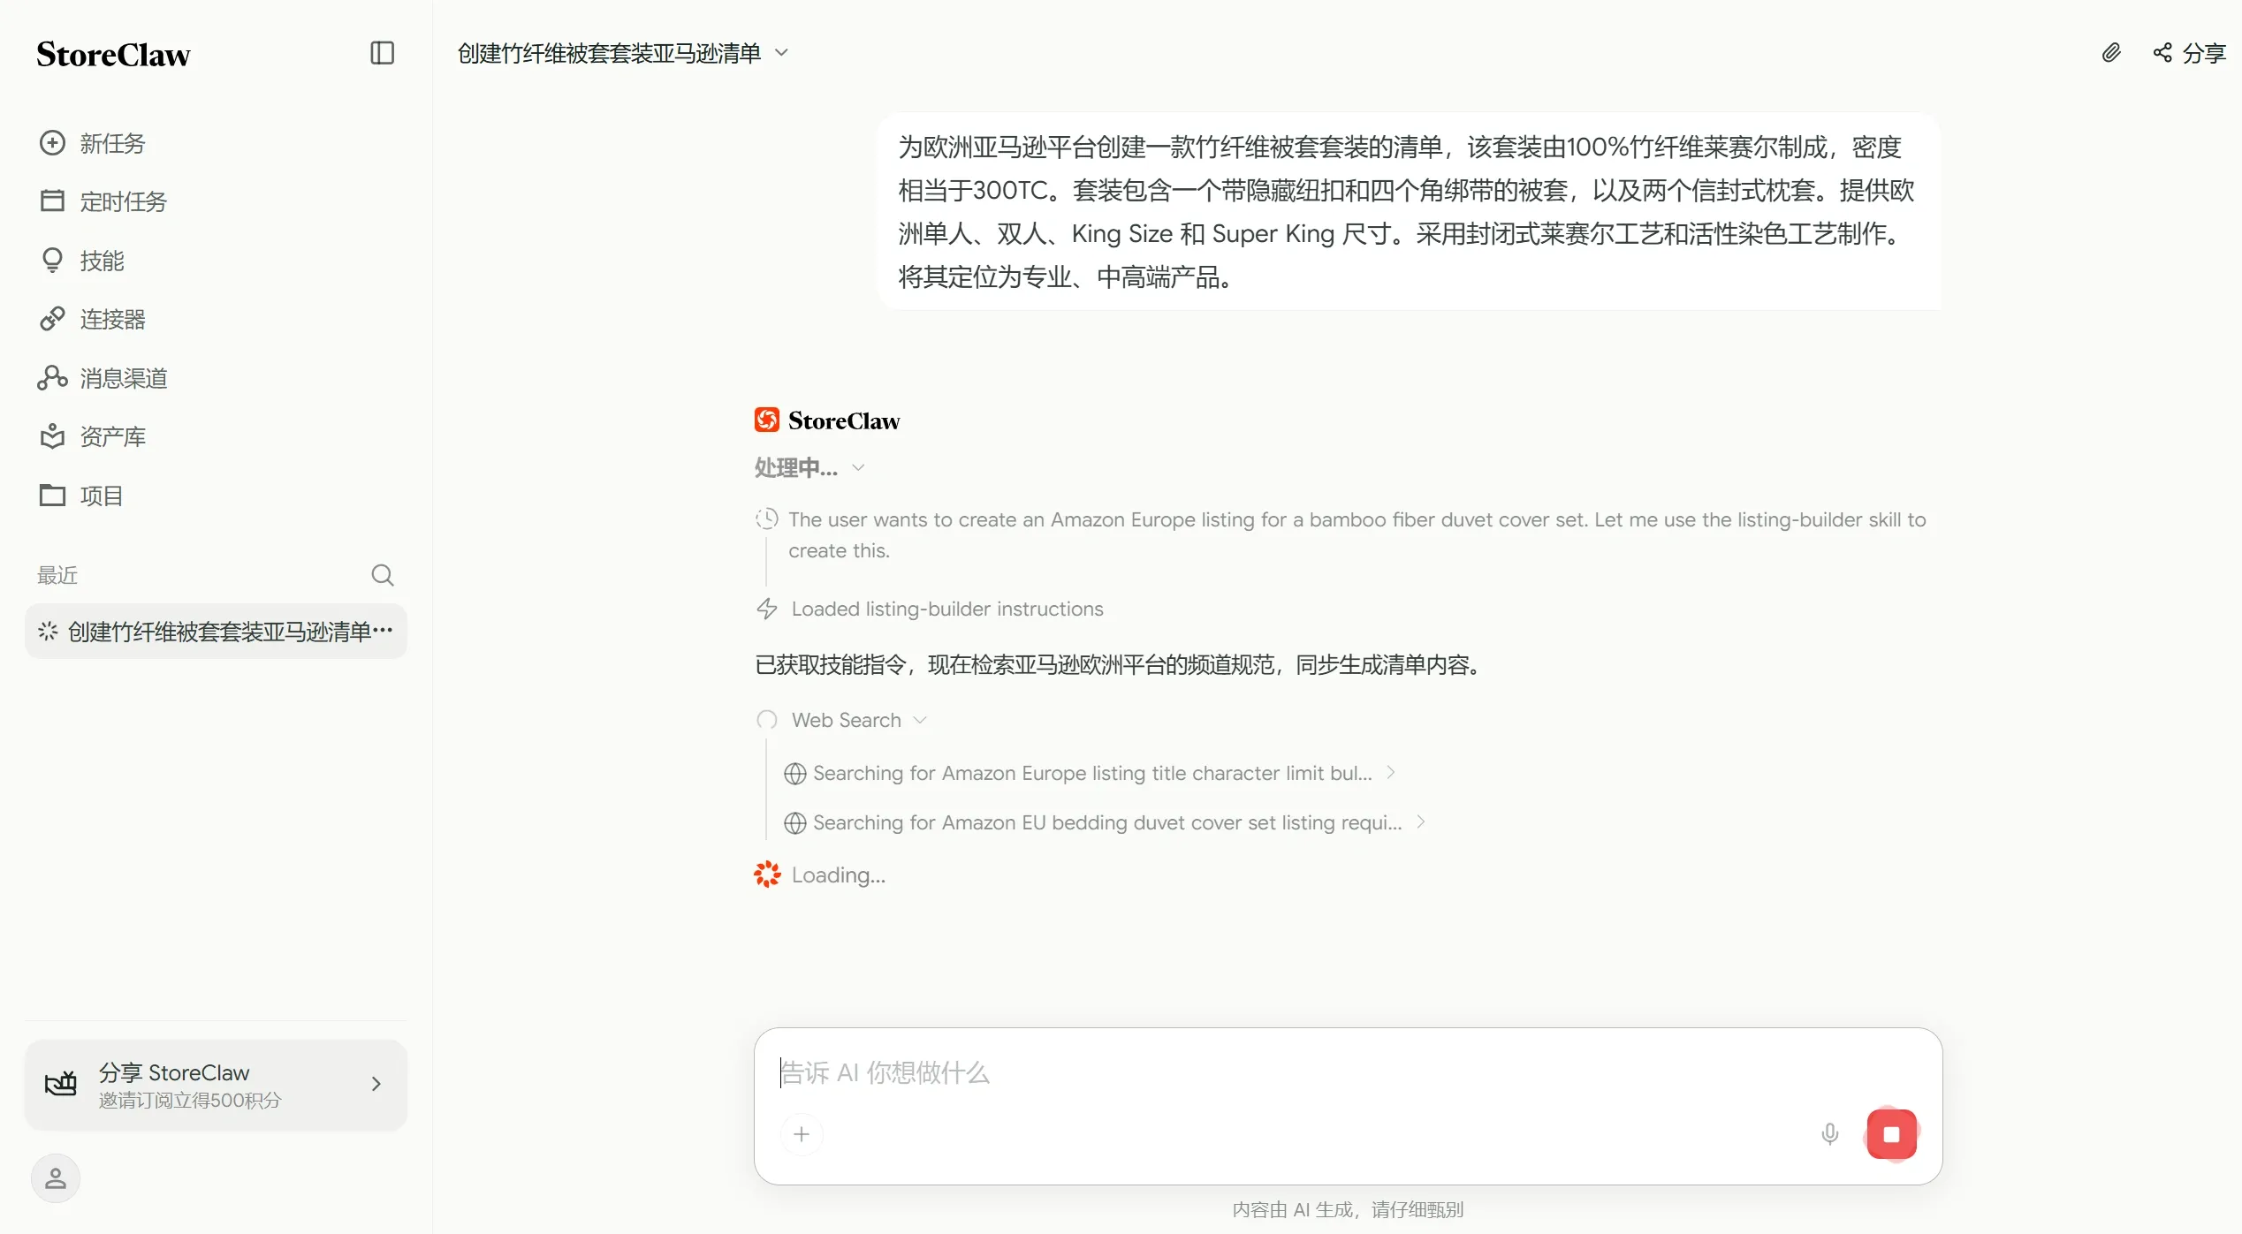Click the Web Search progress circle icon
The height and width of the screenshot is (1234, 2242).
767,720
